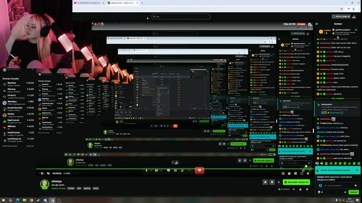Open Chrome media control icon
Image resolution: width=362 pixels, height=203 pixels.
348,9
